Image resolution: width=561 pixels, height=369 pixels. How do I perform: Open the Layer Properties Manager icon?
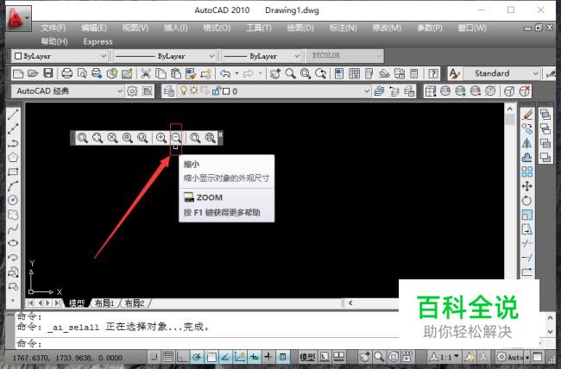click(x=168, y=91)
